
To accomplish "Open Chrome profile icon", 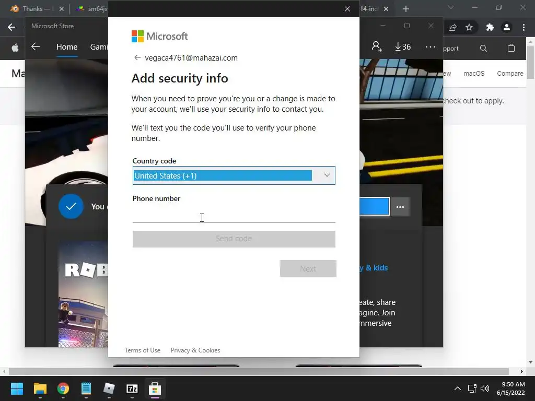I will point(507,27).
